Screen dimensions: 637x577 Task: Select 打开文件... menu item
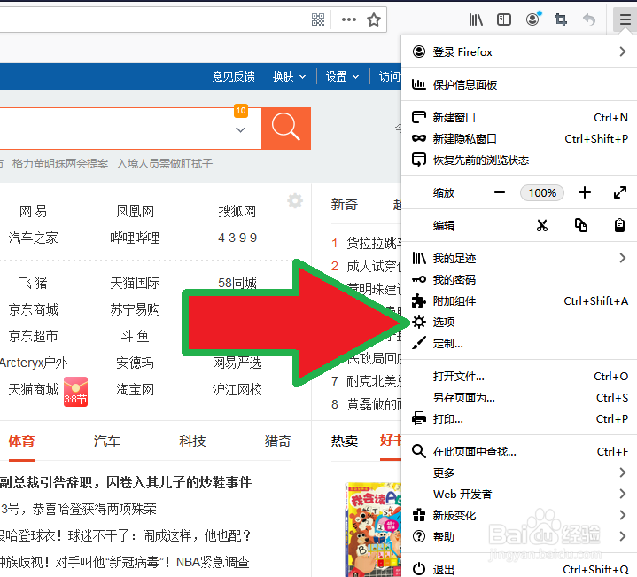[519, 377]
